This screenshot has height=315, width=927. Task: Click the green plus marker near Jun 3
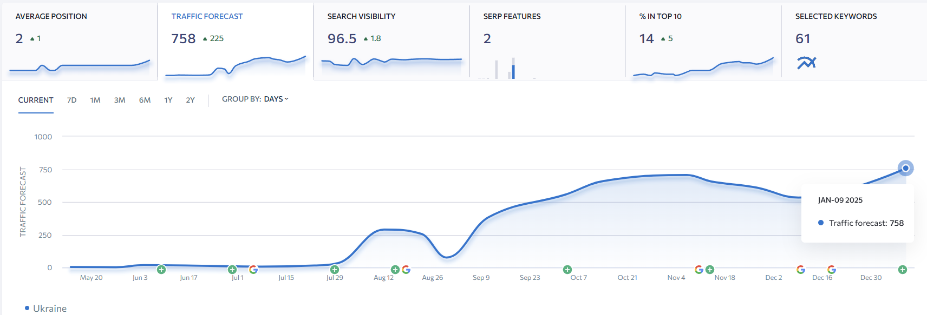[x=161, y=270]
